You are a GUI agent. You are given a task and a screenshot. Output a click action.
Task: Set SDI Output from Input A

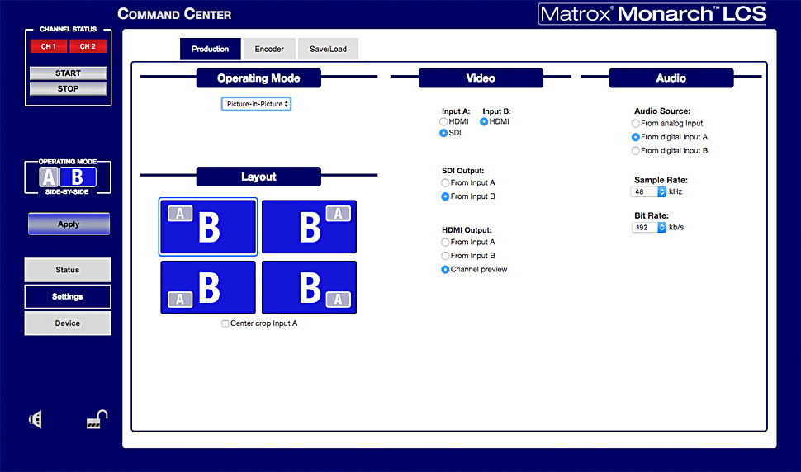[x=445, y=182]
